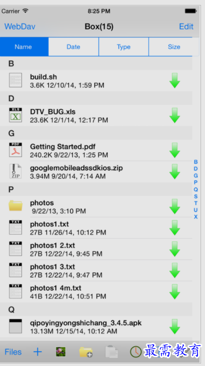Tap the plus add icon in toolbar
Image resolution: width=205 pixels, height=366 pixels.
click(37, 352)
